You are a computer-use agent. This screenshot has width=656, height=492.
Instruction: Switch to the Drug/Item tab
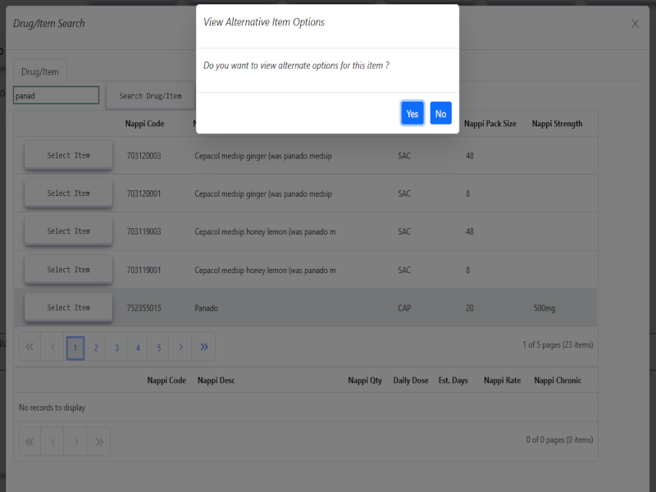point(40,71)
